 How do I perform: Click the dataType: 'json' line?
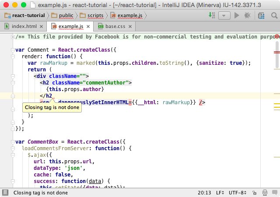(59, 168)
